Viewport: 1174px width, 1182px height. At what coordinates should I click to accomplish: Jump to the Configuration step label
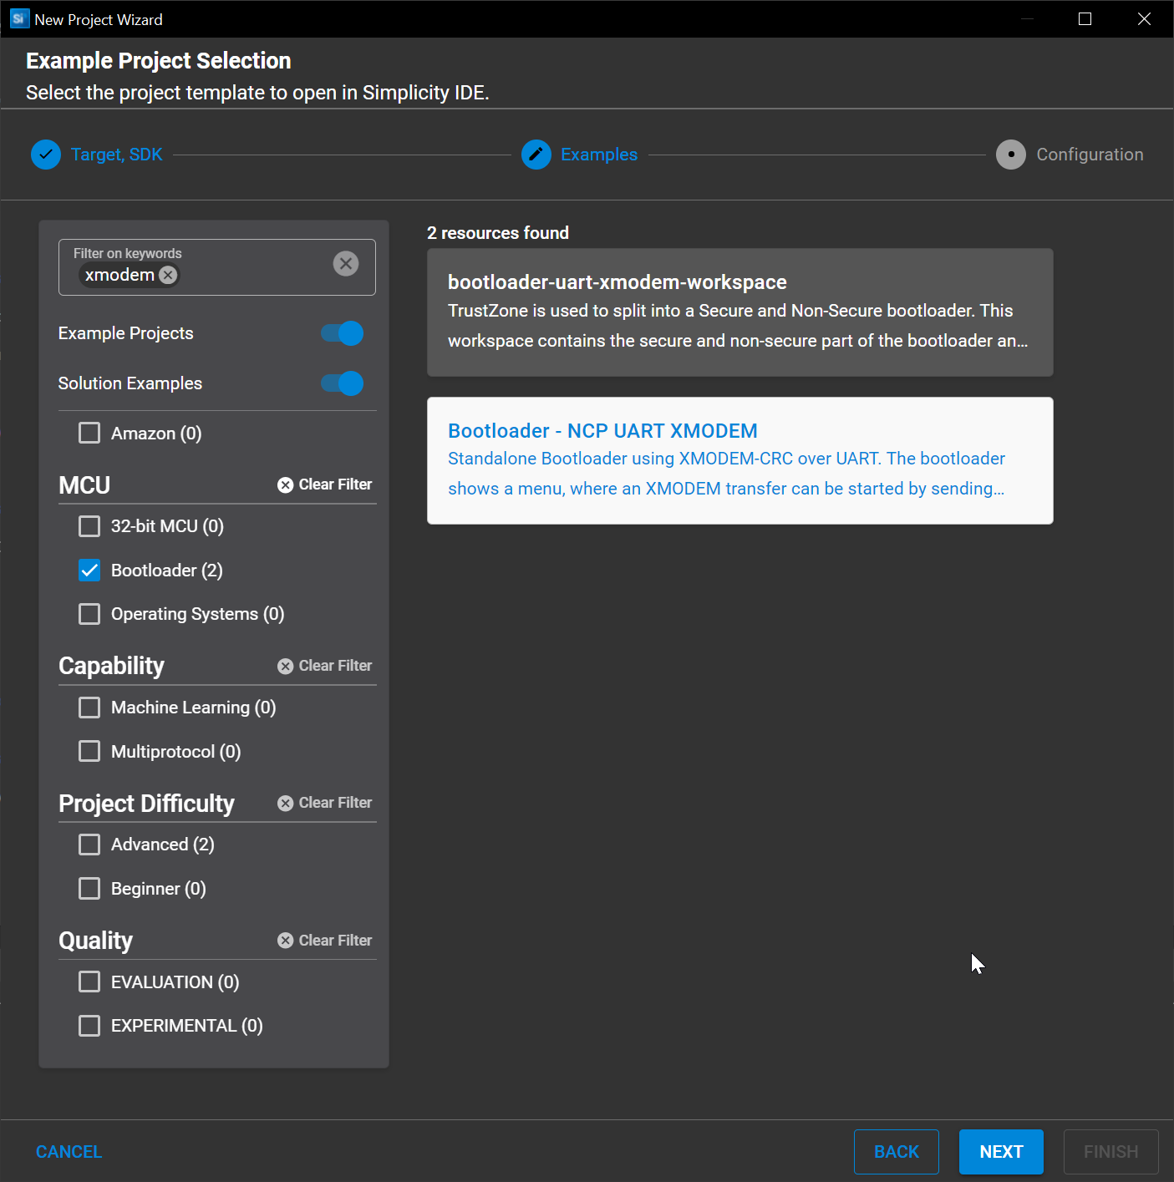[x=1090, y=155]
